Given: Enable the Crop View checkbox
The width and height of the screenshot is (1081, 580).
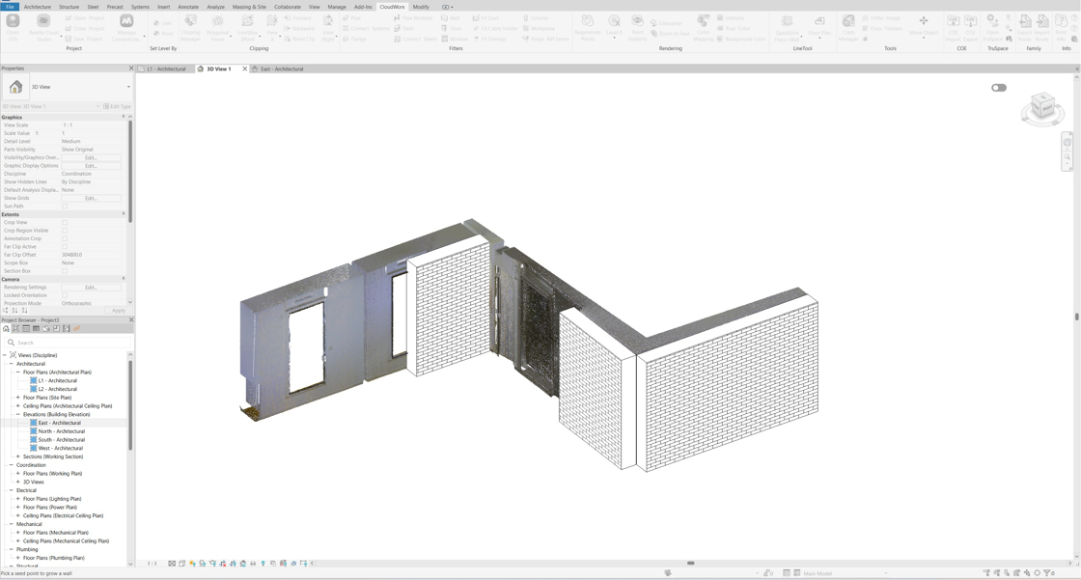Looking at the screenshot, I should click(x=65, y=222).
